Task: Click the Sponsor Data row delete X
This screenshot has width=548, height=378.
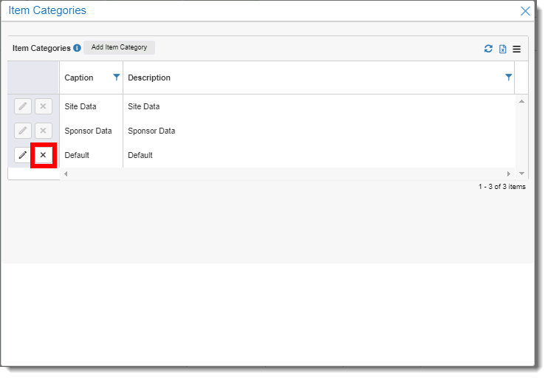Action: (x=44, y=131)
